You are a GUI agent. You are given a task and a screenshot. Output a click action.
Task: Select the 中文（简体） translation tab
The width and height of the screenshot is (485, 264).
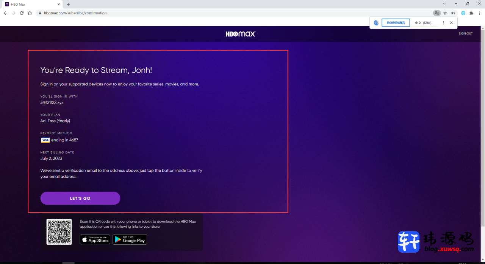pyautogui.click(x=423, y=23)
